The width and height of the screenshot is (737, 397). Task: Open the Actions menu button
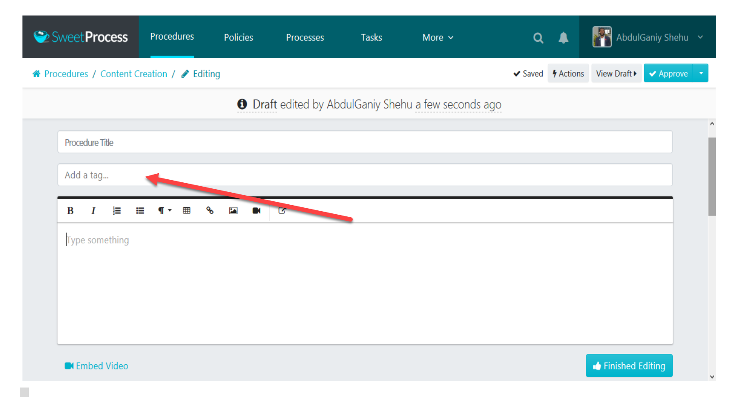tap(568, 73)
